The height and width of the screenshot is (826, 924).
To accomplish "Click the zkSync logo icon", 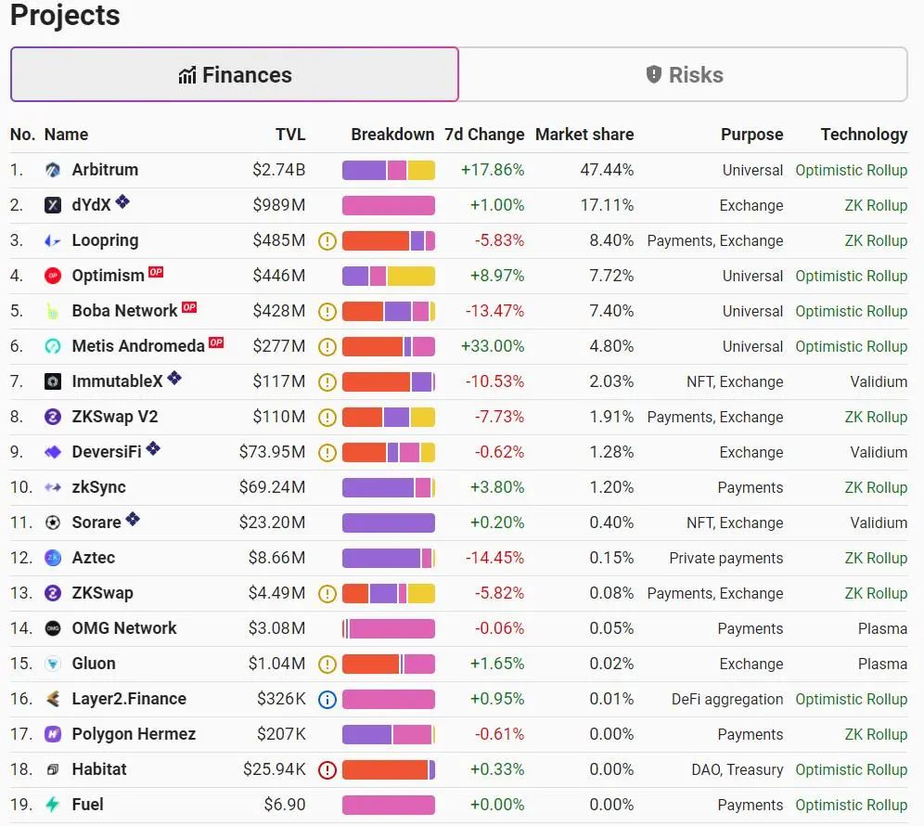I will (53, 487).
